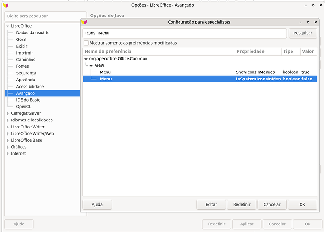Viewport: 325px width, 232px height.
Task: Select the View tree node label
Action: click(99, 65)
